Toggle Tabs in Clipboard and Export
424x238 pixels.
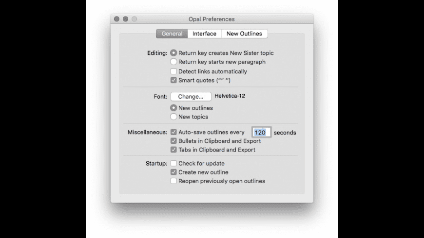point(173,150)
